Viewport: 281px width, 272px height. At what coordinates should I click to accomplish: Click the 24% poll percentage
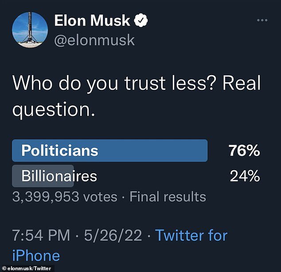coord(245,176)
